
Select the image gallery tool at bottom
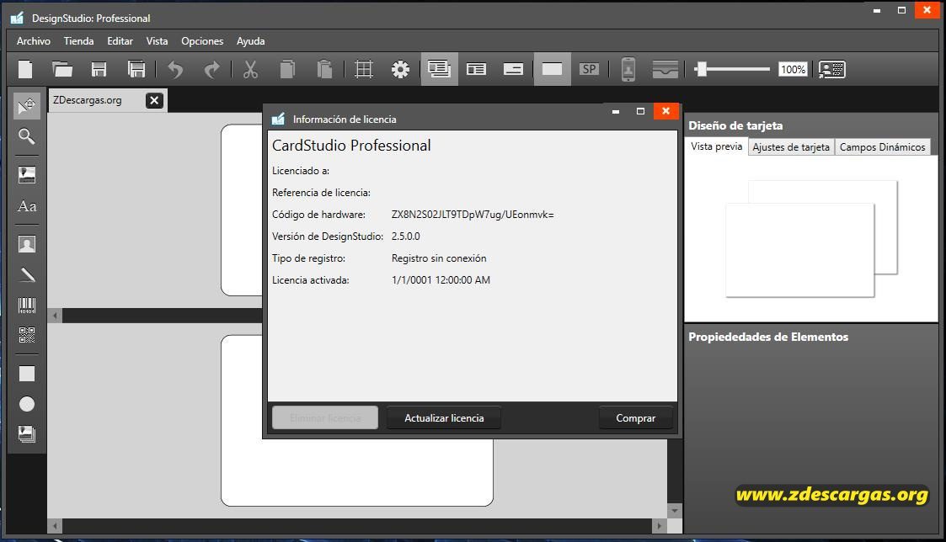[x=27, y=434]
